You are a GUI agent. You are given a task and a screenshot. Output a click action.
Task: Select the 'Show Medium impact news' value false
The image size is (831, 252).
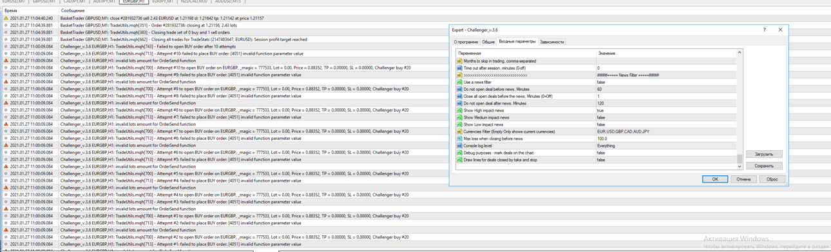(601, 118)
